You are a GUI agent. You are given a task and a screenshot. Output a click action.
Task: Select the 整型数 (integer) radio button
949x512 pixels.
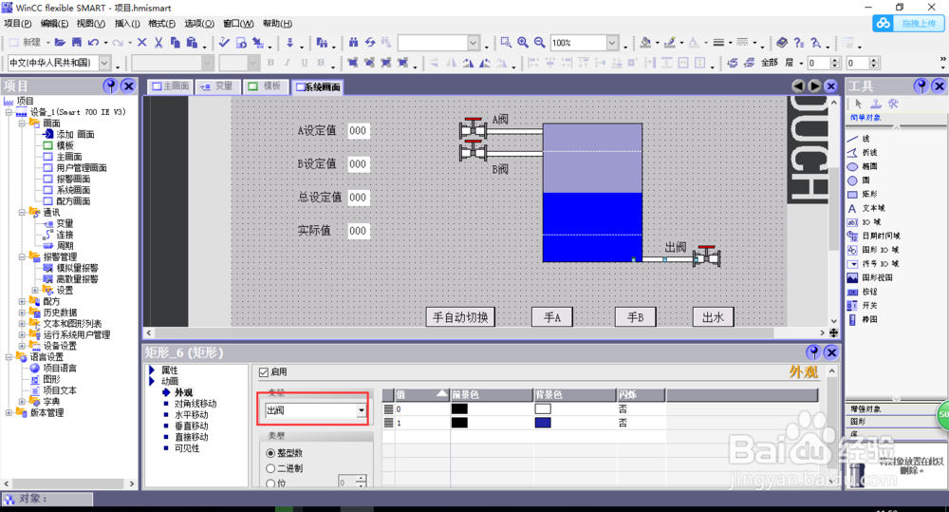coord(270,452)
